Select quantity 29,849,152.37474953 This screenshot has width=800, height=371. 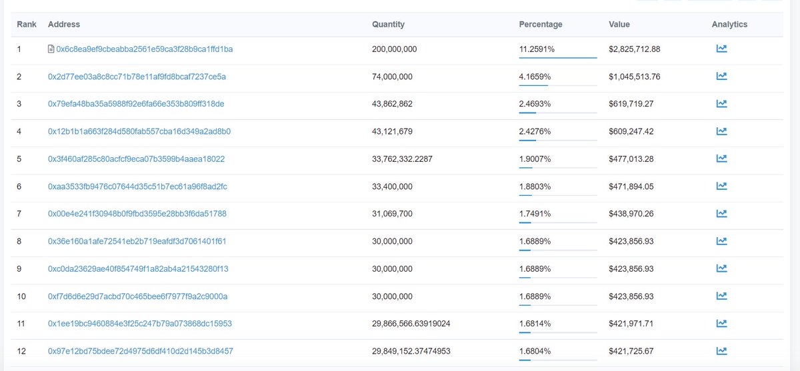(x=411, y=351)
